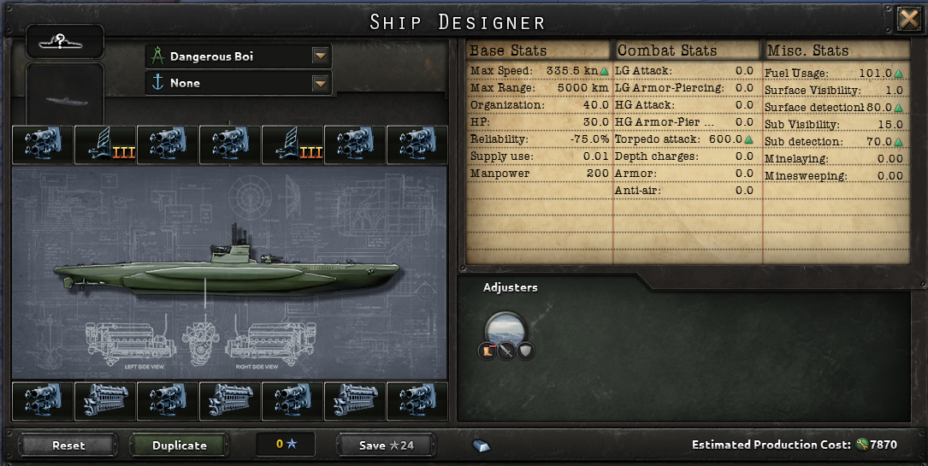The image size is (928, 466).
Task: Click the Duplicate button
Action: pyautogui.click(x=180, y=445)
